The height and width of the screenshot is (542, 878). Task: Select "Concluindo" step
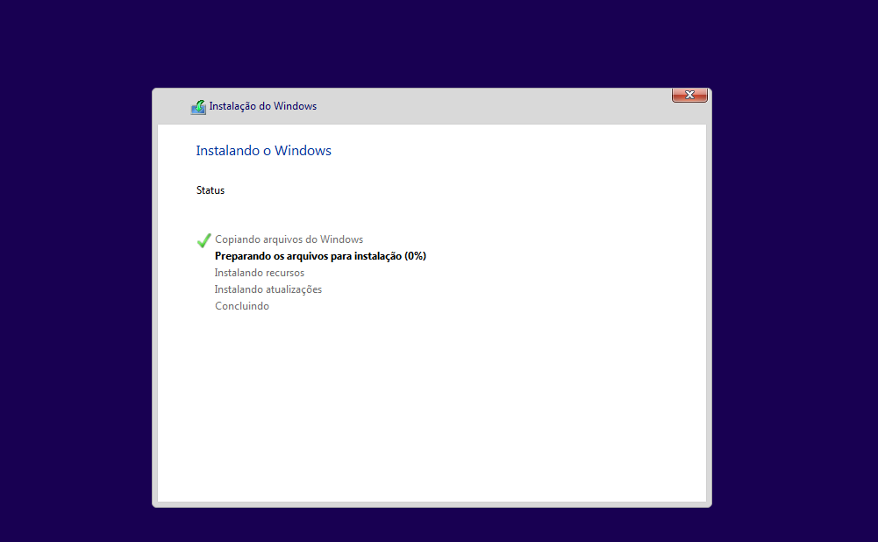tap(242, 306)
